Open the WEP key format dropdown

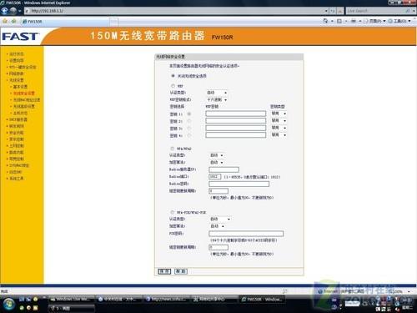coord(217,99)
